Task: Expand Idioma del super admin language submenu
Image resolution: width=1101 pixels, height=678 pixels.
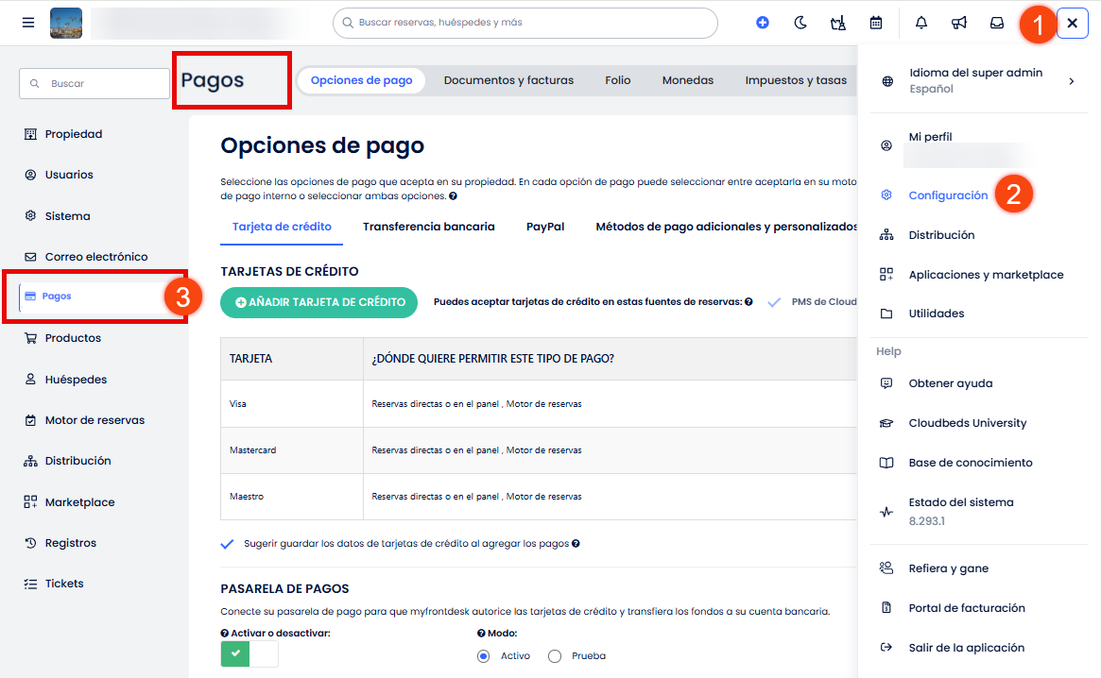Action: coord(1072,81)
